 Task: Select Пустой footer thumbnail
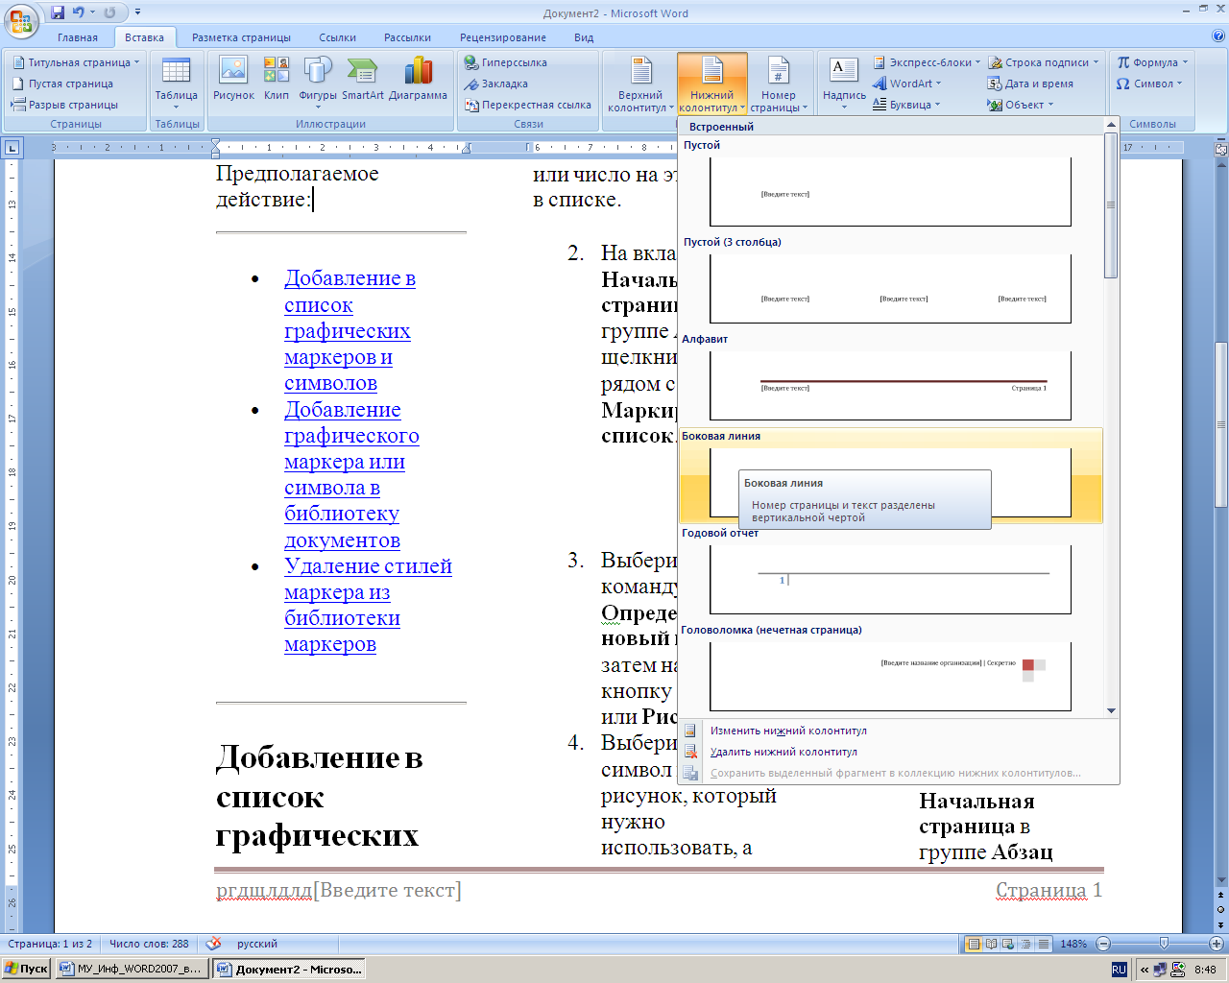(890, 190)
